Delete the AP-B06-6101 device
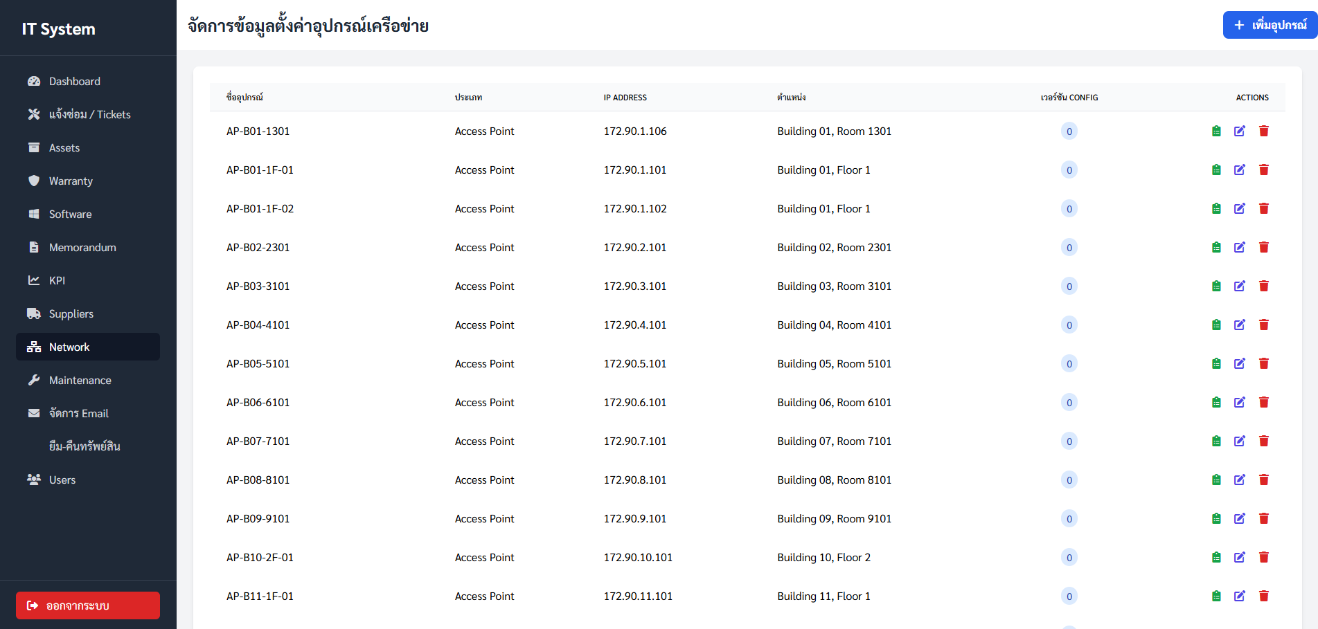Screen dimensions: 1318x629 click(x=1264, y=402)
